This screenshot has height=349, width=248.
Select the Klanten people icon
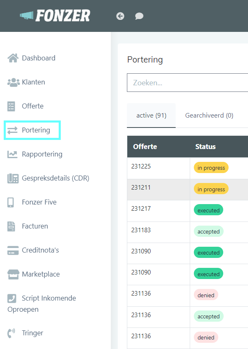coord(13,82)
